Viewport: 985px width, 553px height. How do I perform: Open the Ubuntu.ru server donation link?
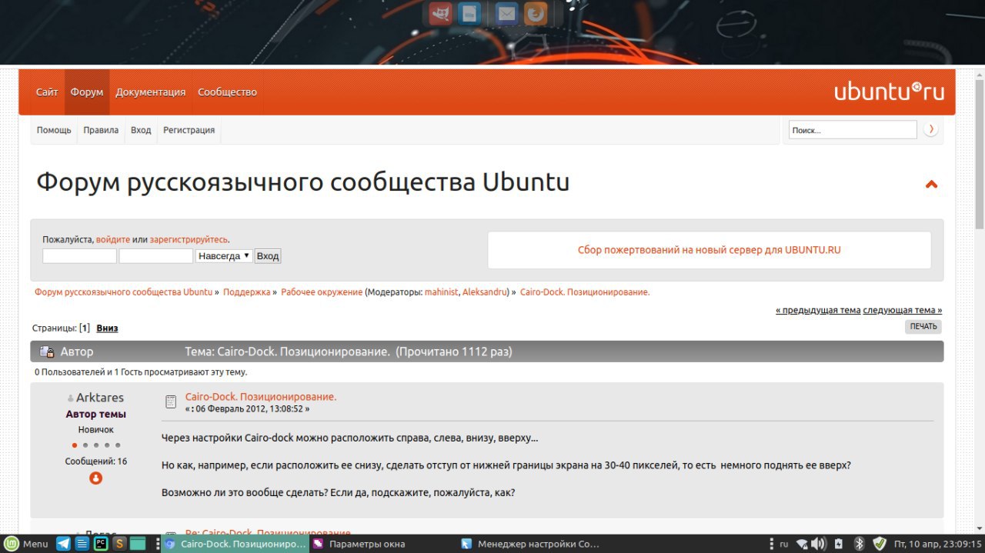[x=710, y=250]
